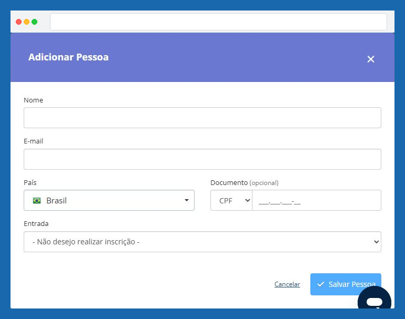Click the Nome input field
Screen dimensions: 405x319
202,118
